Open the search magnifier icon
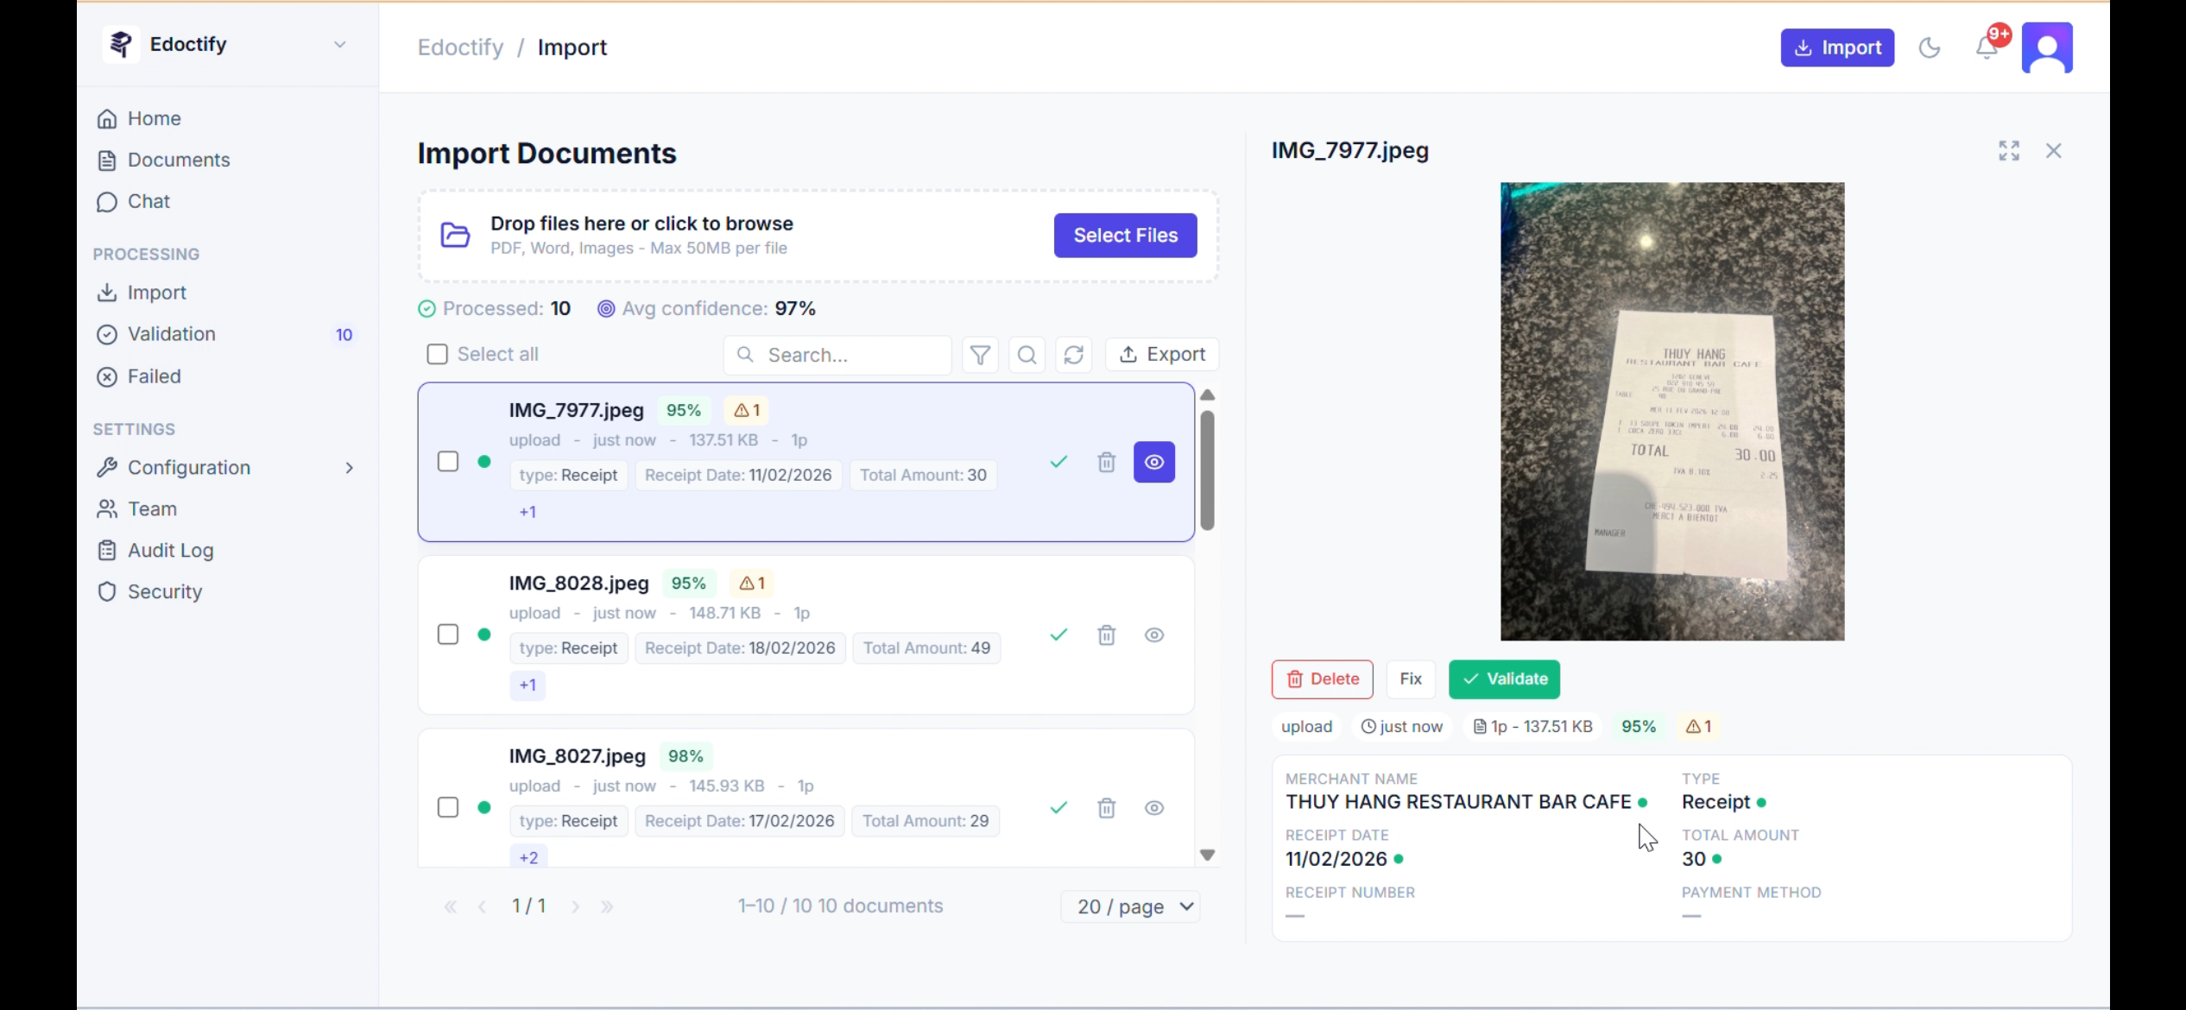The width and height of the screenshot is (2186, 1010). [x=1027, y=354]
